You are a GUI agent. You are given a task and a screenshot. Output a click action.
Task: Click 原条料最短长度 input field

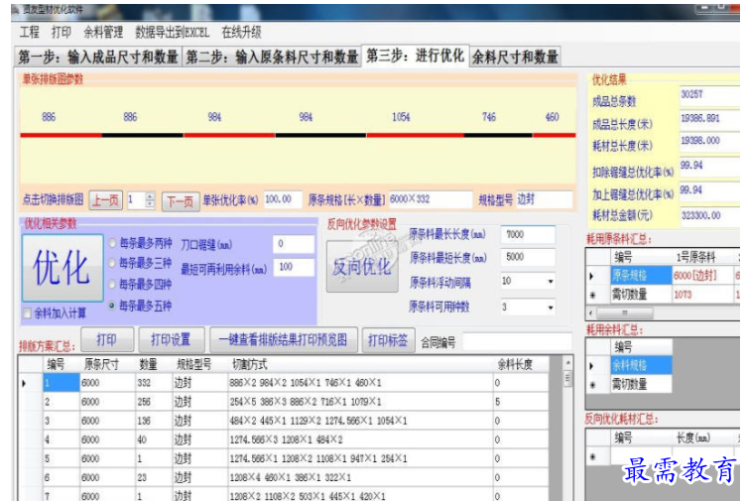click(x=528, y=257)
